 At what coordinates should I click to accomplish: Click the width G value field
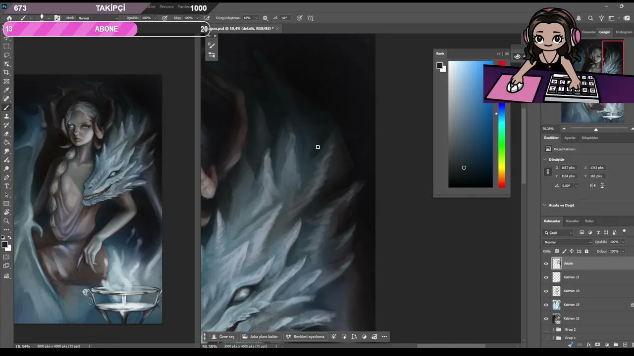tap(569, 168)
